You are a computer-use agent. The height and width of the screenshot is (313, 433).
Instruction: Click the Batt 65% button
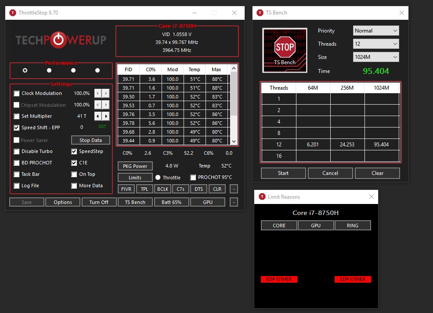coord(172,202)
